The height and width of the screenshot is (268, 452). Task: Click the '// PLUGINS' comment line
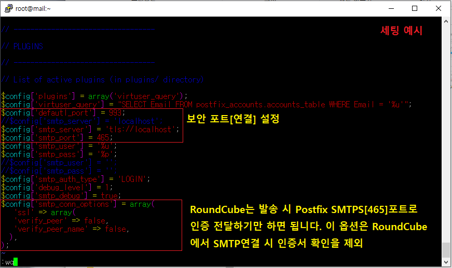coord(22,46)
